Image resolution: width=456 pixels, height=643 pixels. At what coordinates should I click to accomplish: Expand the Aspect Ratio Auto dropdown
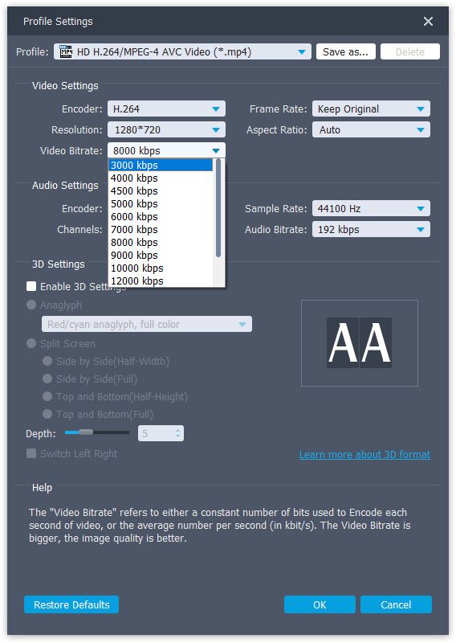coord(371,130)
